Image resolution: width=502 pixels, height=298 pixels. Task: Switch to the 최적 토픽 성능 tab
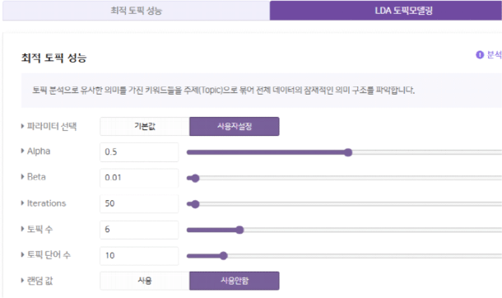[x=137, y=11]
